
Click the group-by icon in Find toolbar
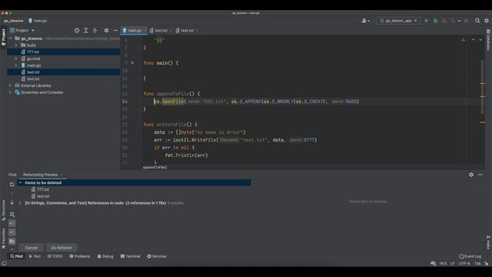pos(12,215)
